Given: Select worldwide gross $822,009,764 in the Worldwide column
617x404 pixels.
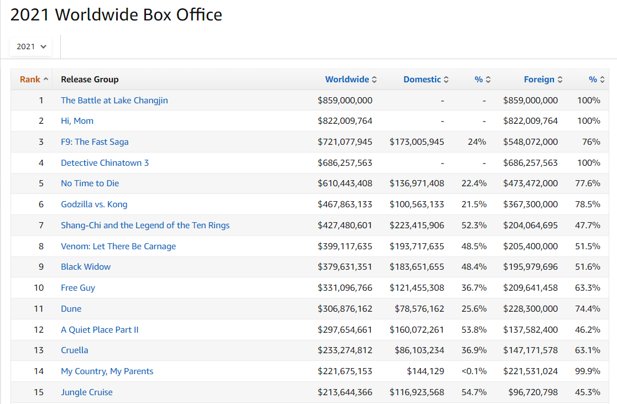Looking at the screenshot, I should 345,121.
